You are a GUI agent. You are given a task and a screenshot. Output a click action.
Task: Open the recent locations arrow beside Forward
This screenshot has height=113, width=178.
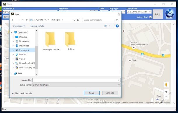[x=23, y=20]
